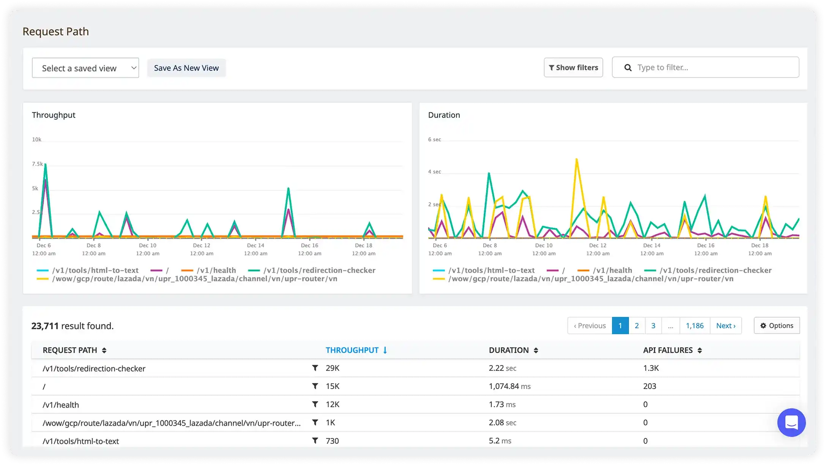Open the chat support bubble icon
This screenshot has height=465, width=826.
coord(791,422)
